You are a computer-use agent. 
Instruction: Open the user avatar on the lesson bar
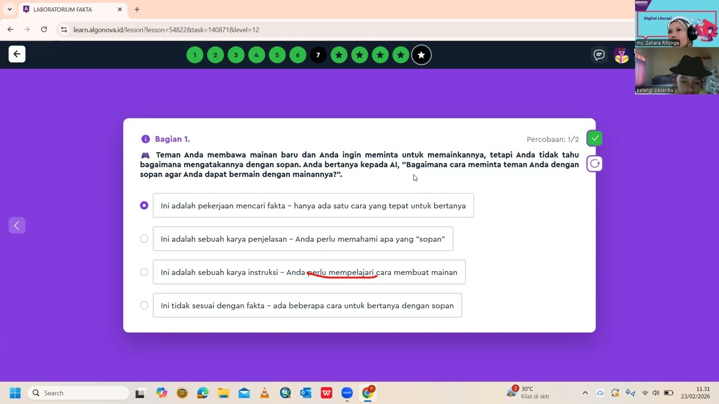pos(621,55)
